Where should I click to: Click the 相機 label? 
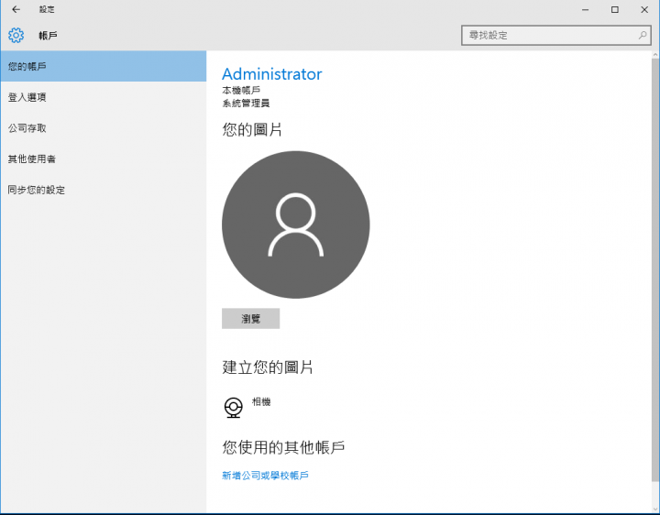tap(261, 401)
